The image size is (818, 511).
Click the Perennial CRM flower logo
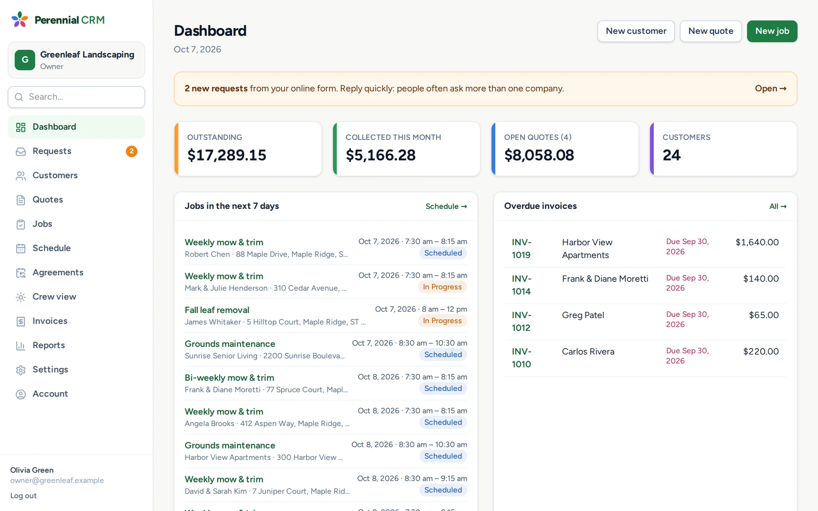click(20, 20)
